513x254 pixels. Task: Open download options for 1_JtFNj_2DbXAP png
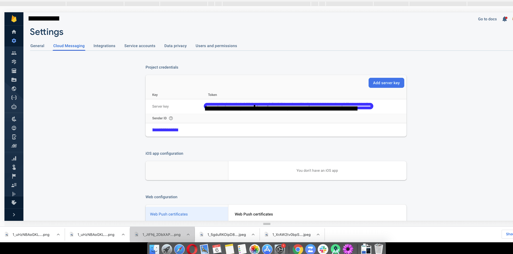point(188,234)
